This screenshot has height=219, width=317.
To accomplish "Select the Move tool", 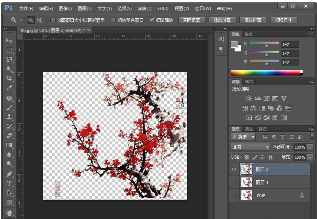I will coord(9,41).
